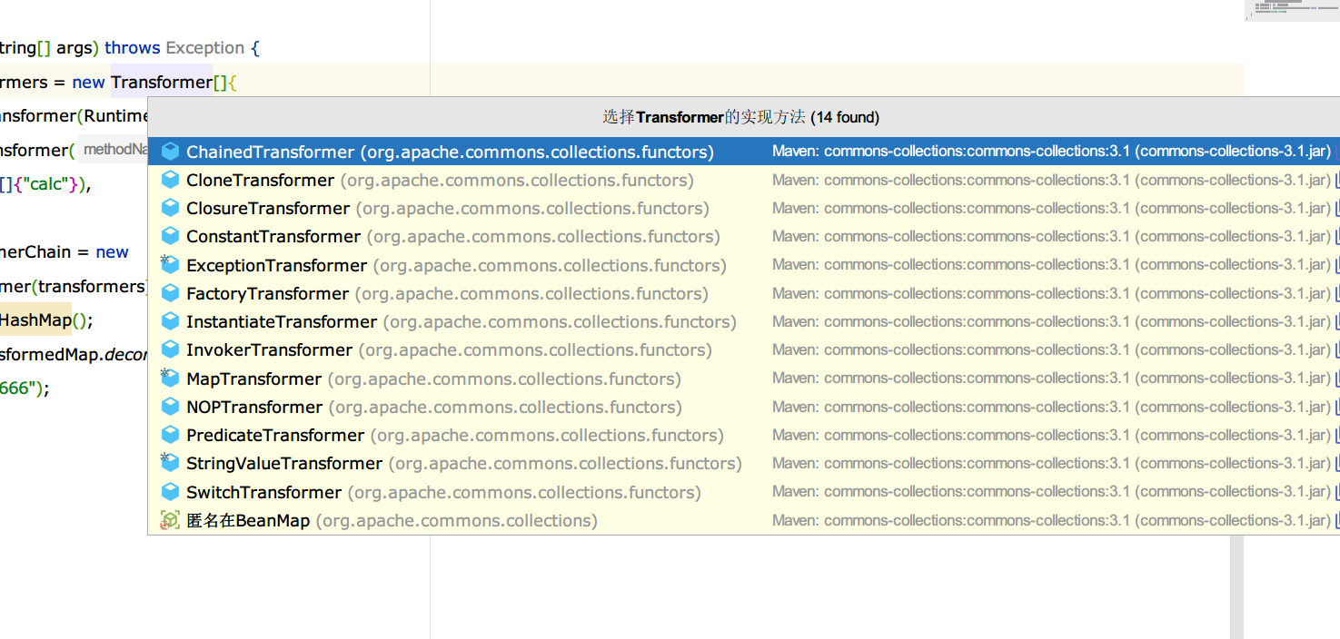Choose 匿名在BeanMap implementation entry
1340x639 pixels.
click(x=743, y=520)
